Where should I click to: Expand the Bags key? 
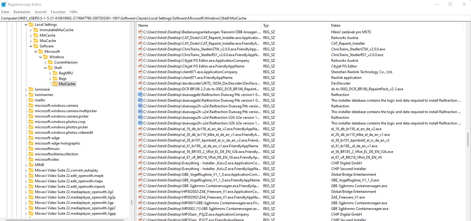point(50,79)
